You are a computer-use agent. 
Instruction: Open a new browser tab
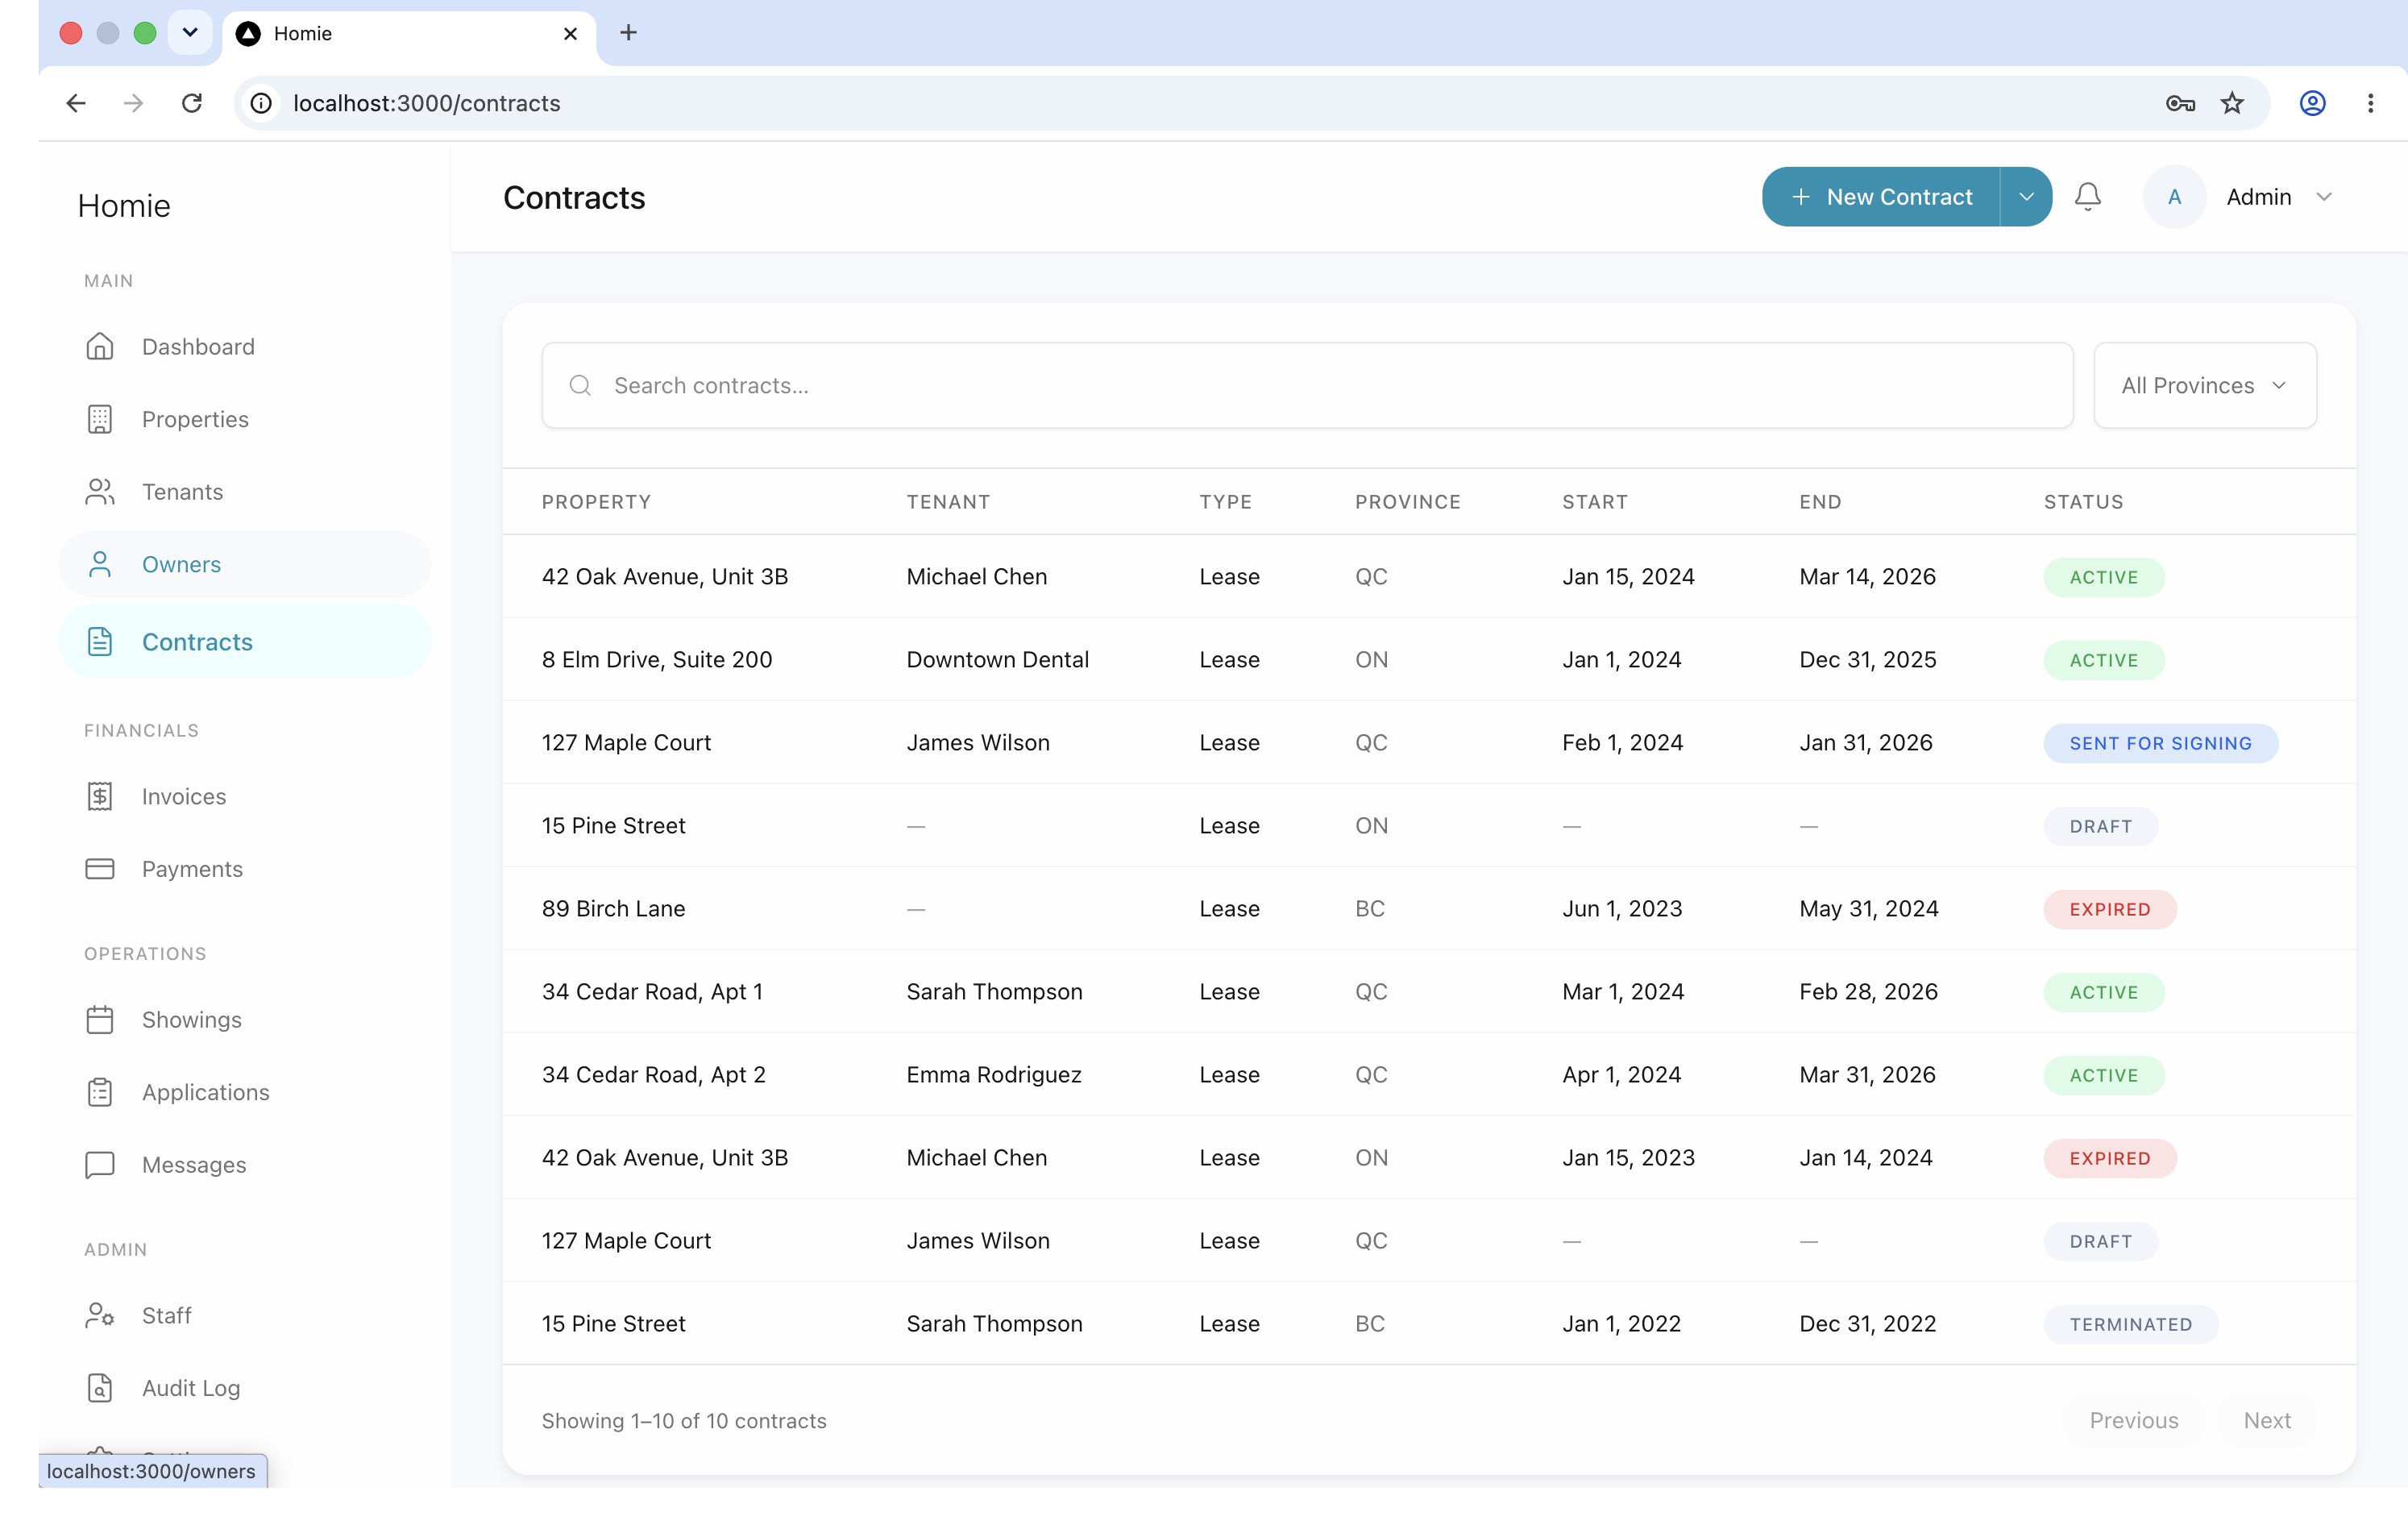[628, 32]
